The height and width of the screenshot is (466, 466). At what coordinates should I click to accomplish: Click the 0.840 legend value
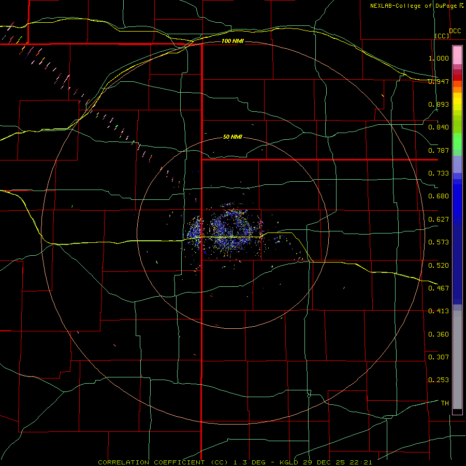pyautogui.click(x=439, y=127)
